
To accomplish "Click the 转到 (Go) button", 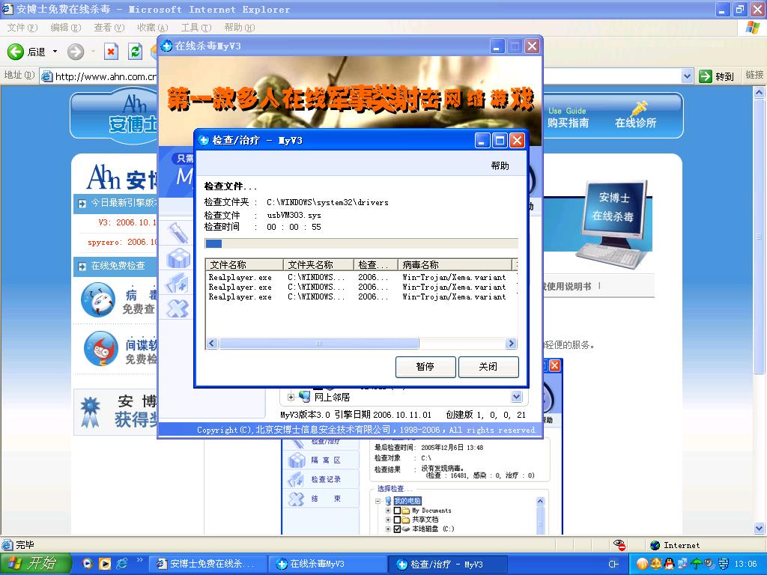I will coord(717,76).
